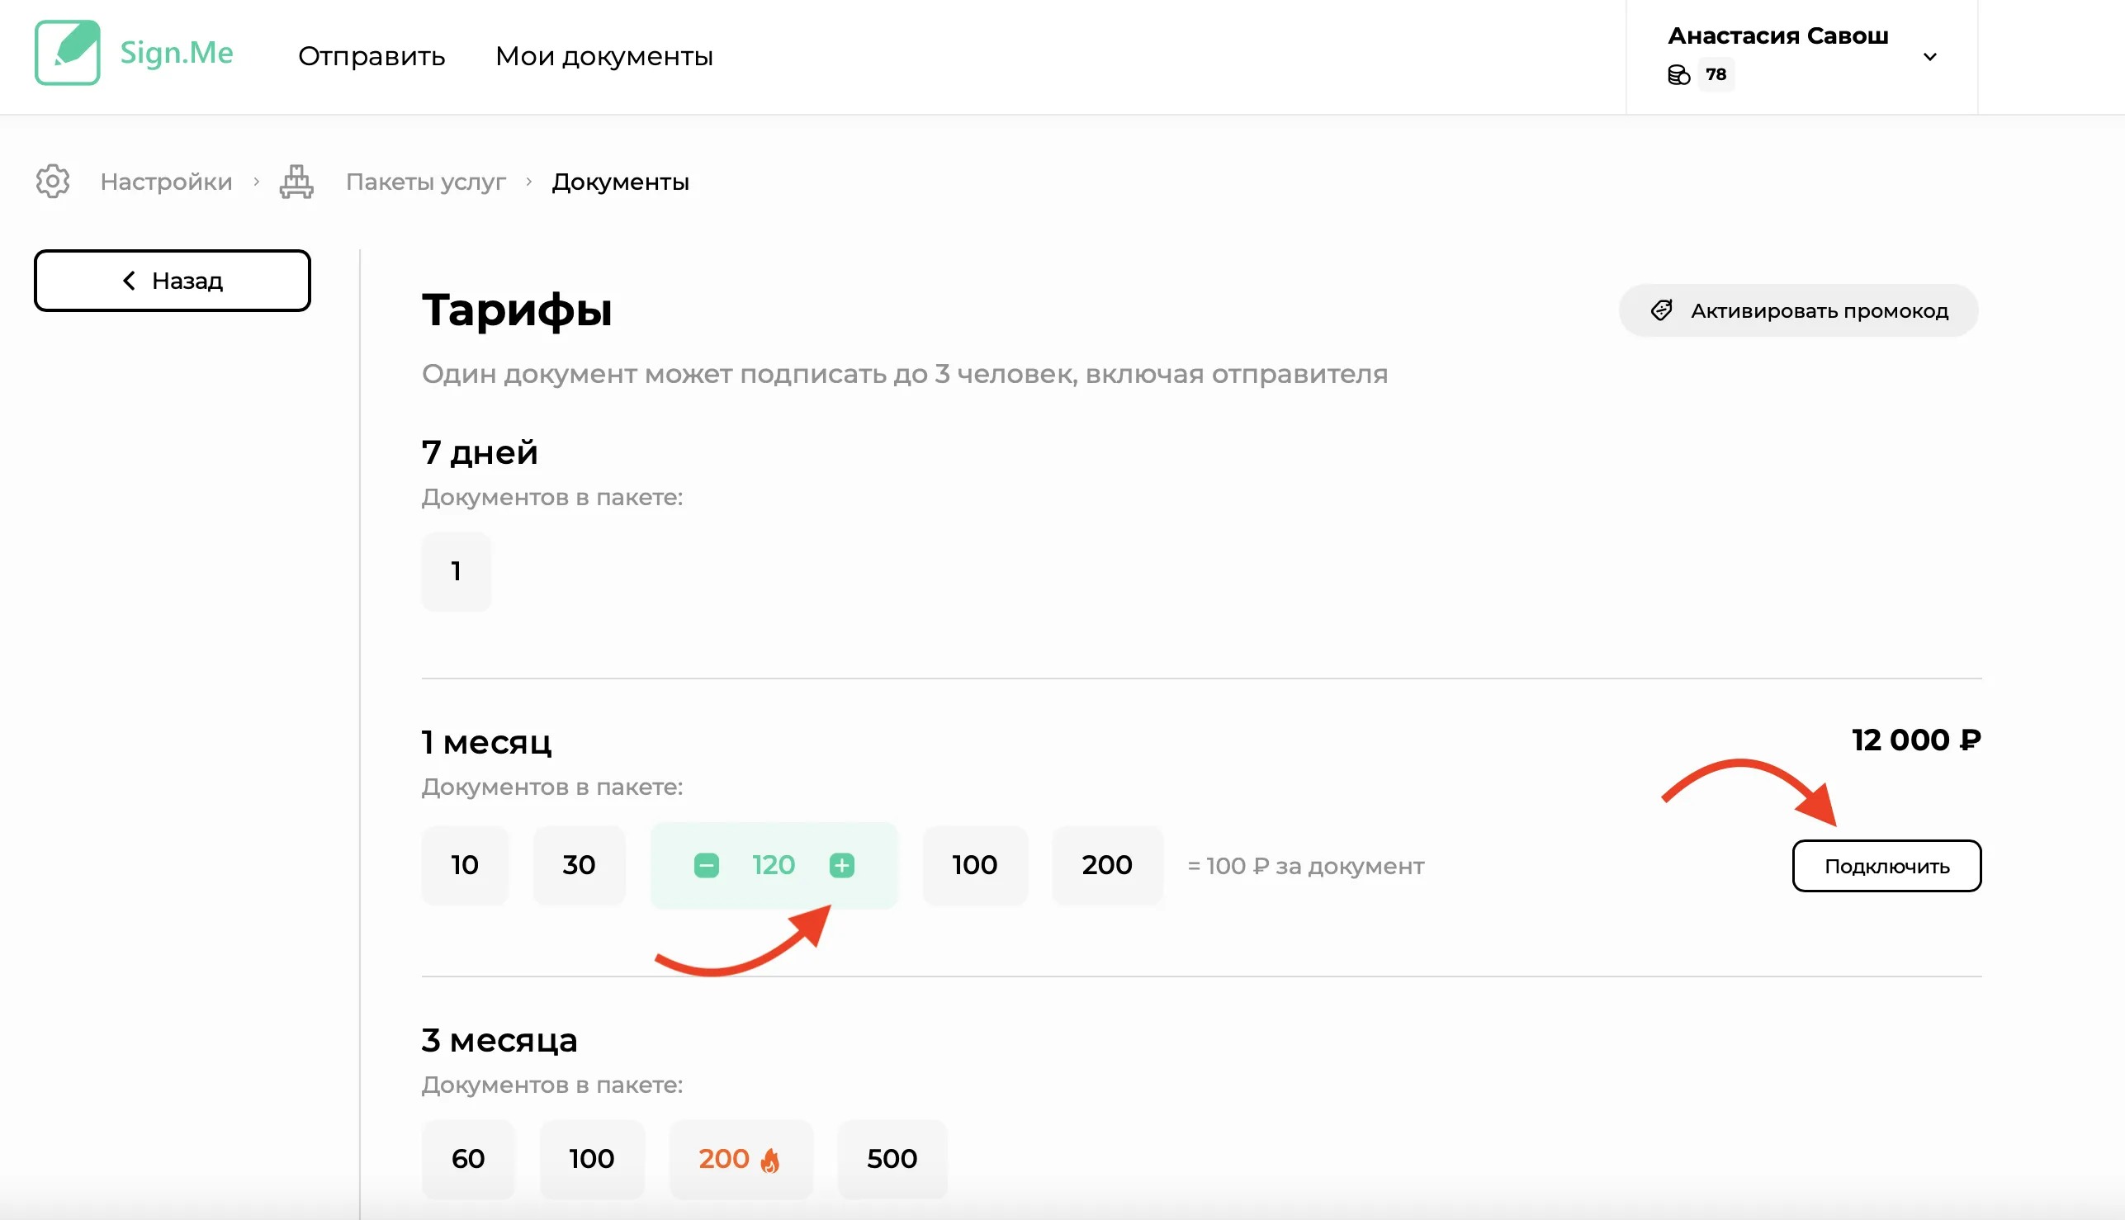
Task: Open the Отправить menu item
Action: pyautogui.click(x=372, y=56)
